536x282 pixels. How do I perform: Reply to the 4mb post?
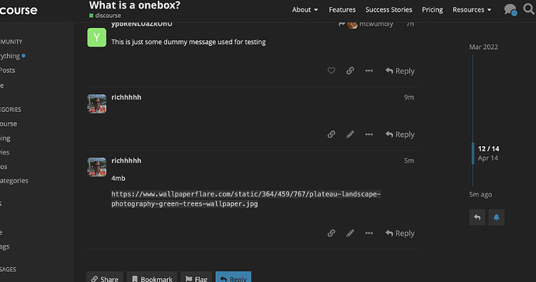[x=400, y=233]
